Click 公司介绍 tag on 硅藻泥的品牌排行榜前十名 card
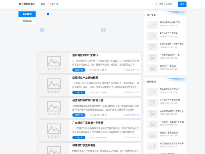Image resolution: width=205 pixels, height=154 pixels. [x=79, y=115]
